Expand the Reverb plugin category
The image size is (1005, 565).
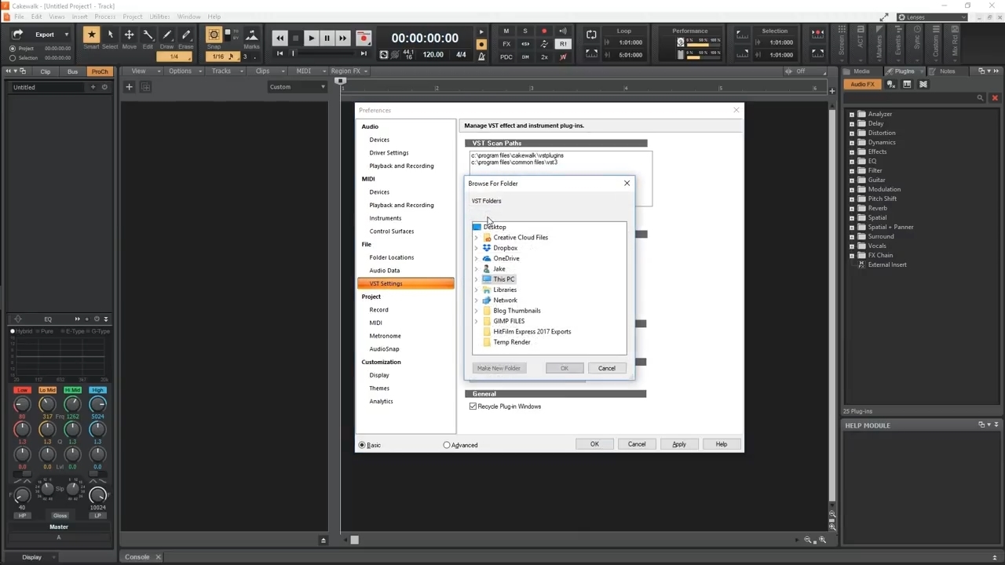click(x=852, y=208)
